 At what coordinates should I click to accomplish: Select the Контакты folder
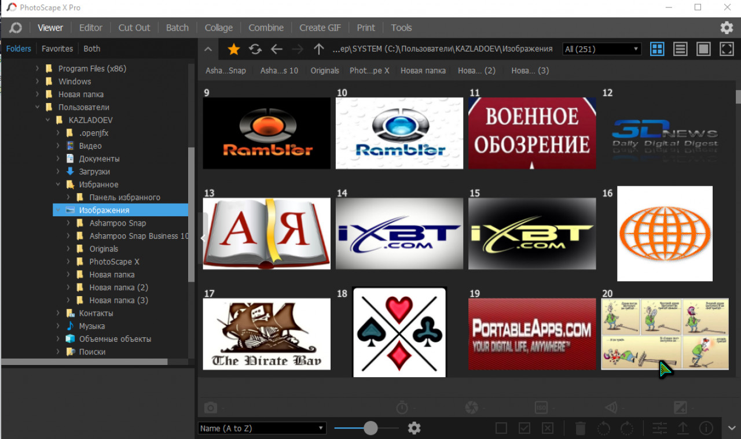96,313
